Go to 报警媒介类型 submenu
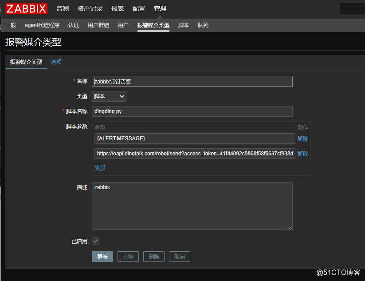This screenshot has height=281, width=365. (153, 25)
